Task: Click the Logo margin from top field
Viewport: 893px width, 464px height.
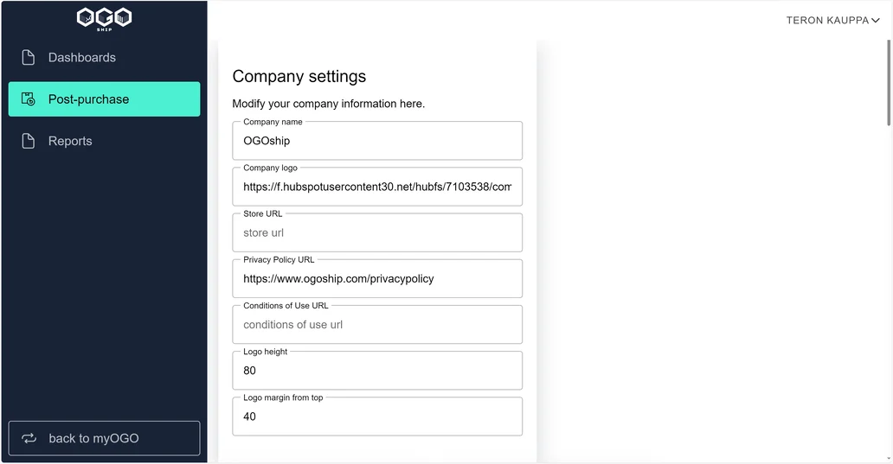Action: click(377, 416)
